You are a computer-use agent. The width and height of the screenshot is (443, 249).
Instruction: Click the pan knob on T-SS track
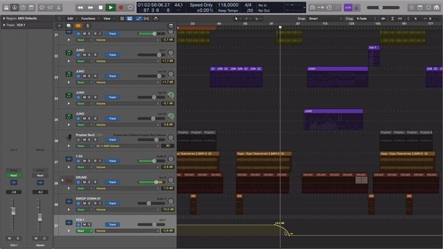171,159
